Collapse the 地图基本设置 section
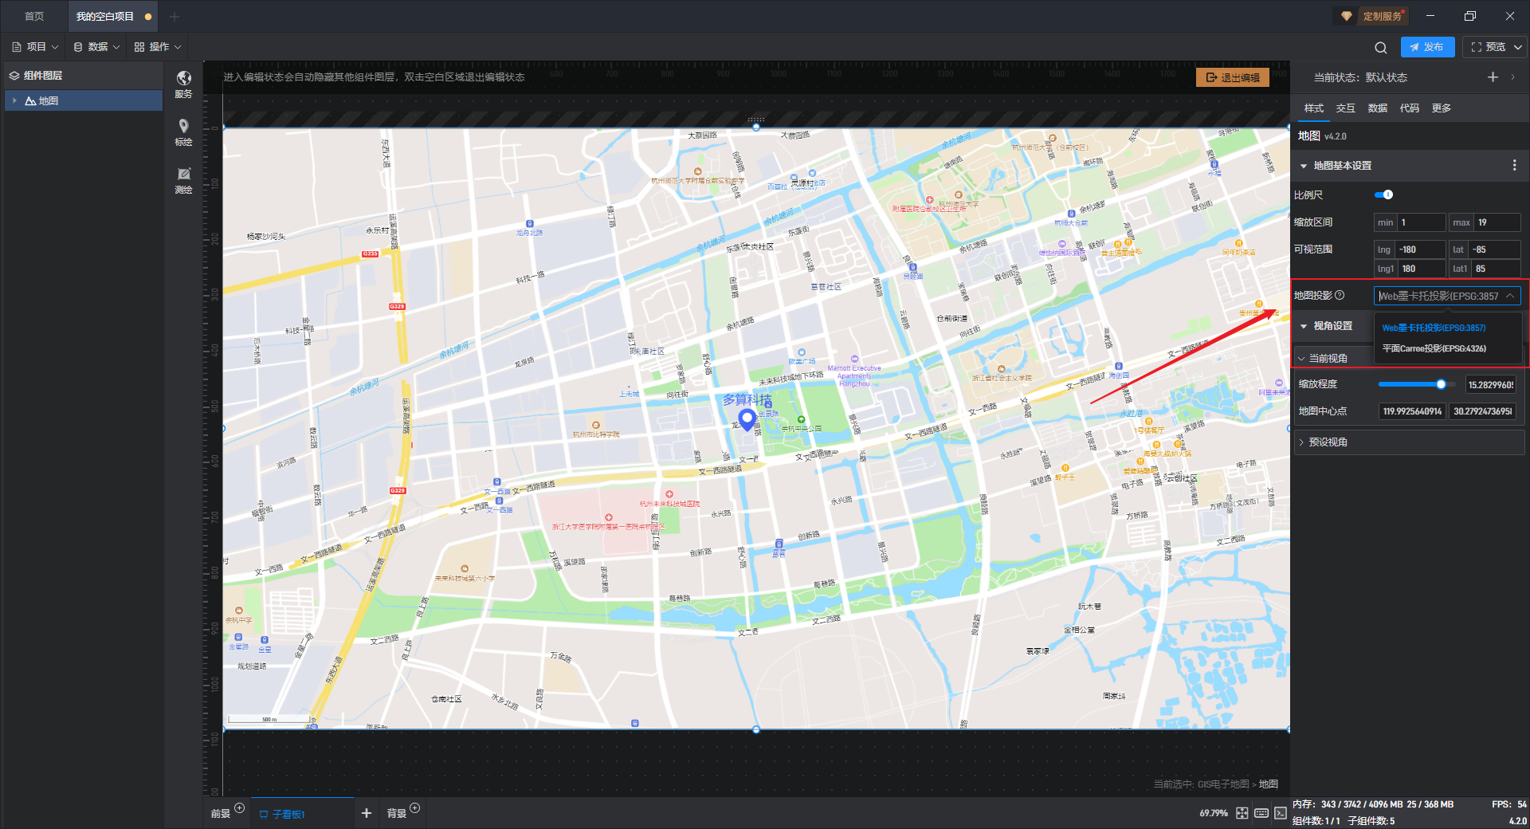The height and width of the screenshot is (829, 1530). pos(1304,166)
